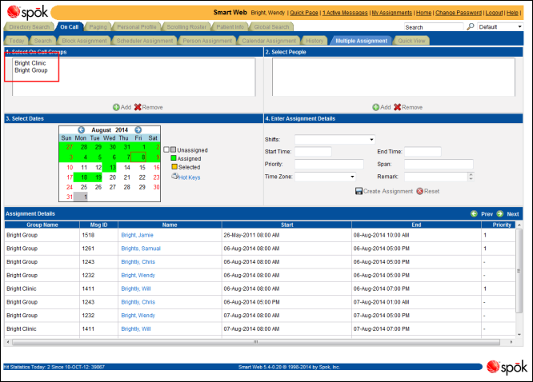Click the horizontal scrollbar of assignment table

256,342
